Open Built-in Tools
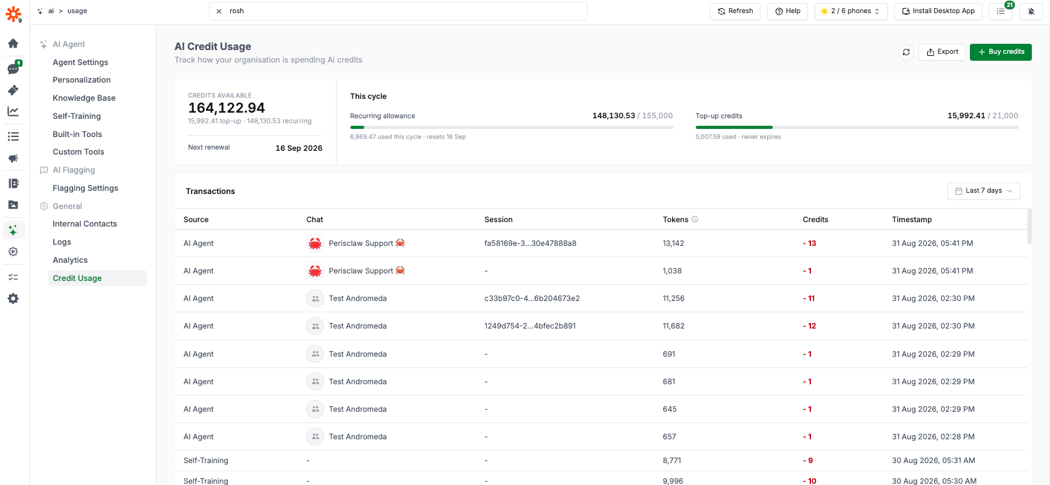 (x=77, y=135)
